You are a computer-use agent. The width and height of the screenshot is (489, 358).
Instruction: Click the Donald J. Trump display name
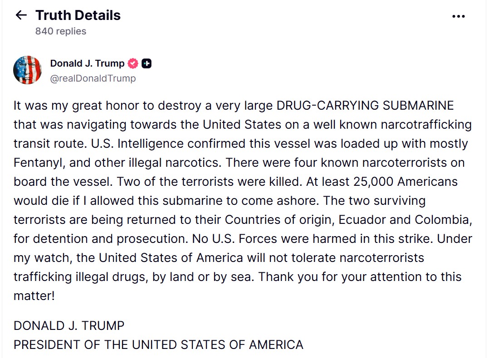87,64
